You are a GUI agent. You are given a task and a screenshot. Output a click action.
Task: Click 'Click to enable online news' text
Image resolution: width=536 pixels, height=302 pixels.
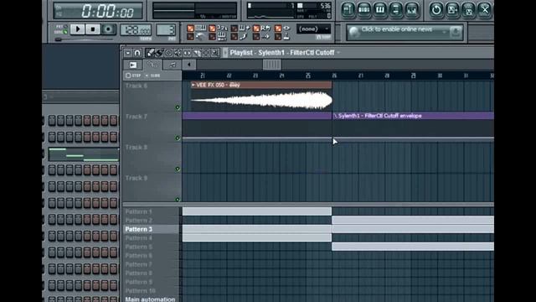tap(396, 29)
